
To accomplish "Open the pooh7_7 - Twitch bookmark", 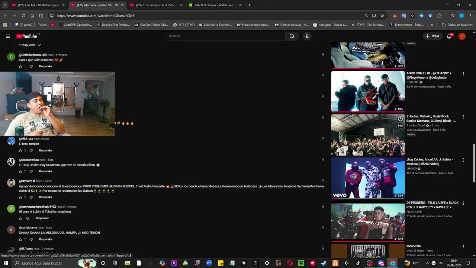I will click(30, 25).
